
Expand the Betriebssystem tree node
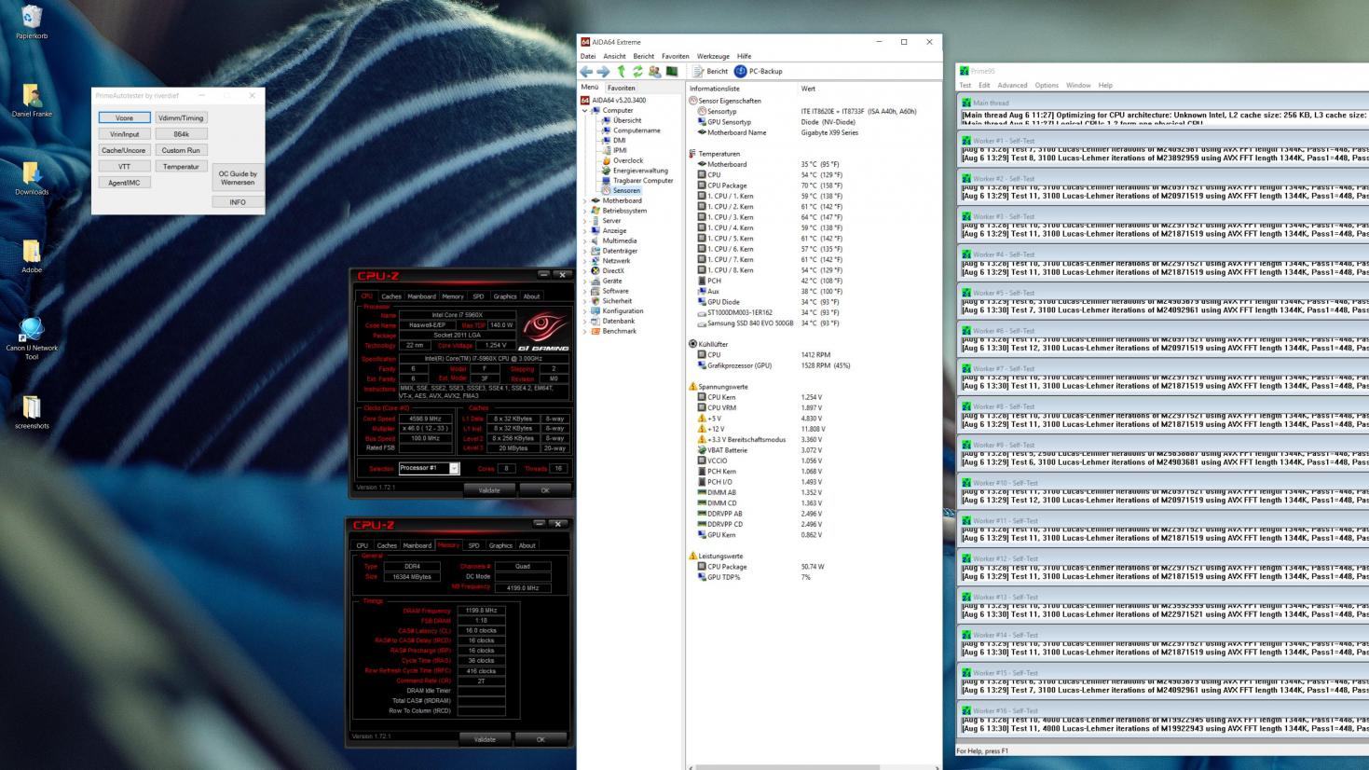click(x=585, y=211)
